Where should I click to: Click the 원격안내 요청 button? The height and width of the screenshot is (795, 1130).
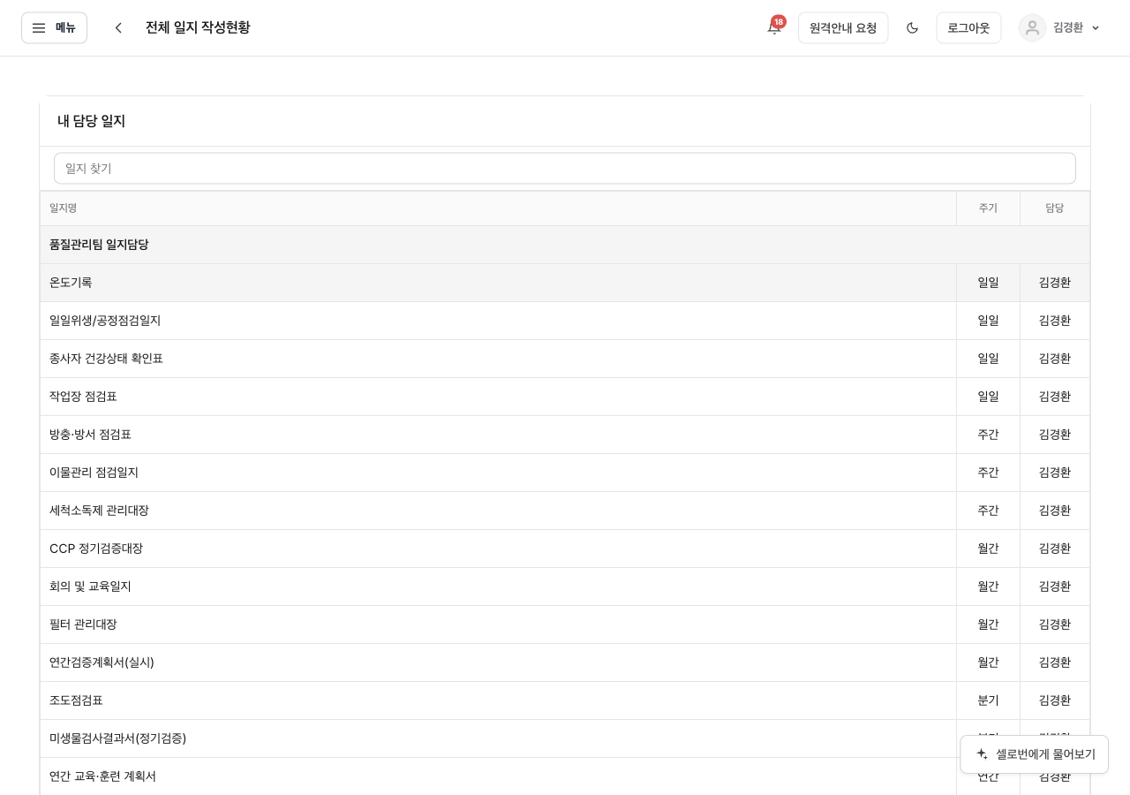point(843,27)
